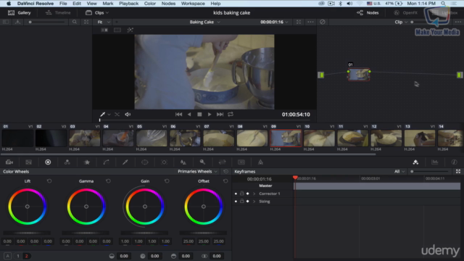Toggle loop playback in viewer
Viewport: 464px width, 261px height.
coord(231,115)
